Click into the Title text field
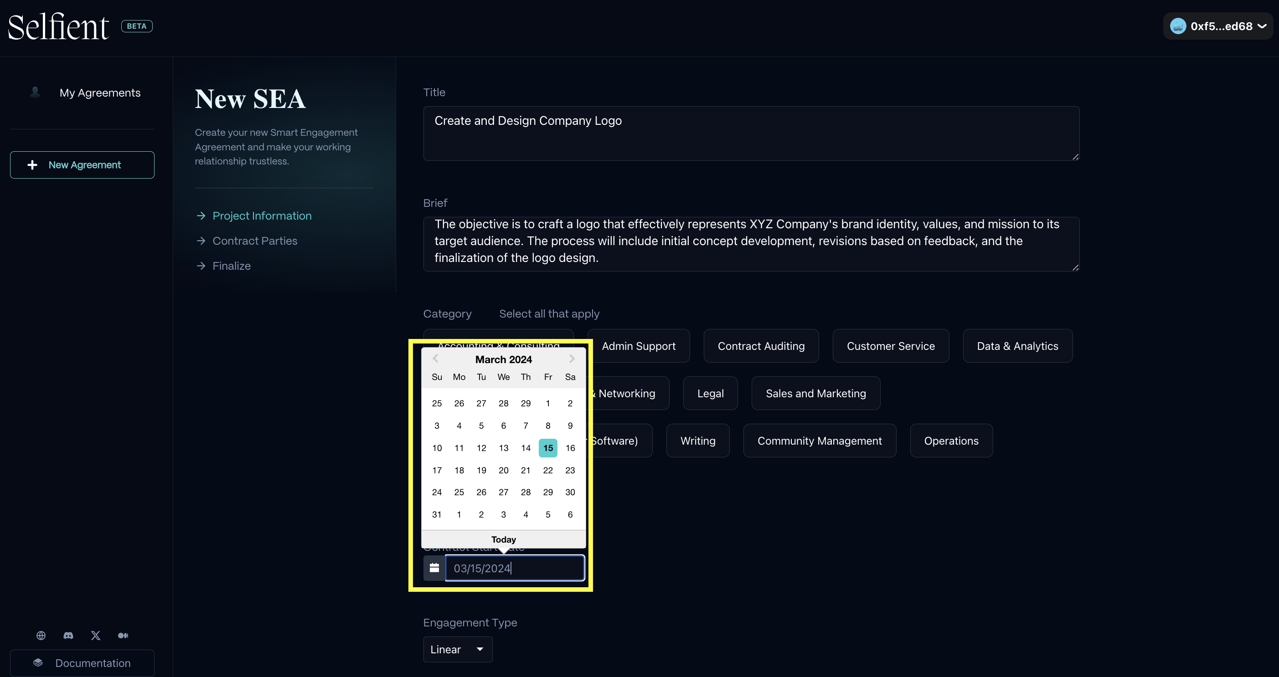This screenshot has width=1279, height=677. pyautogui.click(x=751, y=133)
